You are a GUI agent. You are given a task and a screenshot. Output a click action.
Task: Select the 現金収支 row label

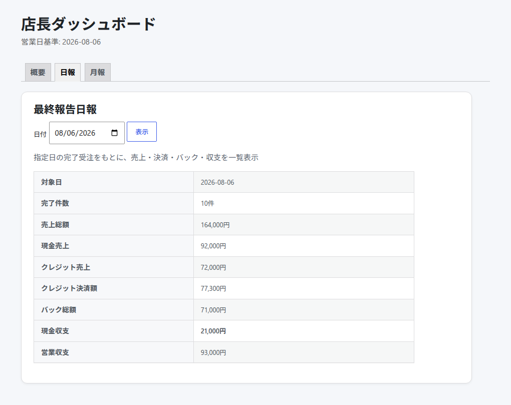coord(114,331)
